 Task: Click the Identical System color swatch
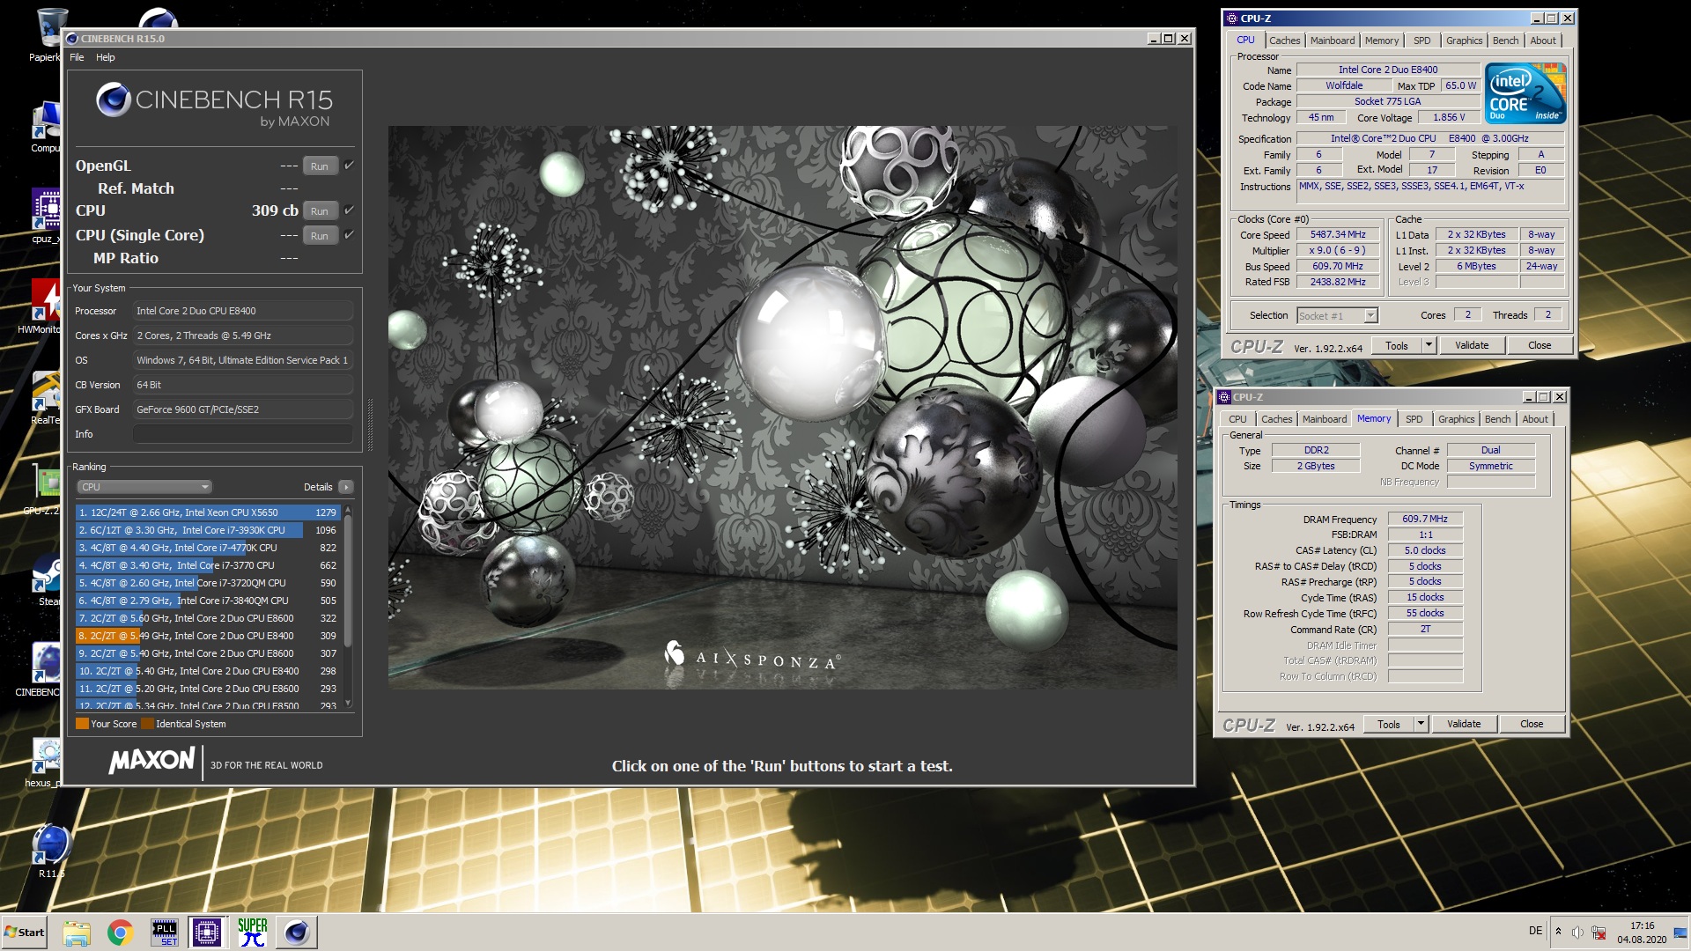pos(147,724)
